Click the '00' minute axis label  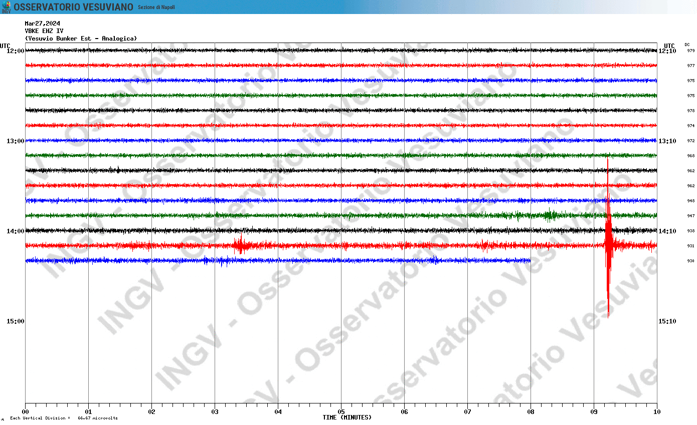pos(25,412)
